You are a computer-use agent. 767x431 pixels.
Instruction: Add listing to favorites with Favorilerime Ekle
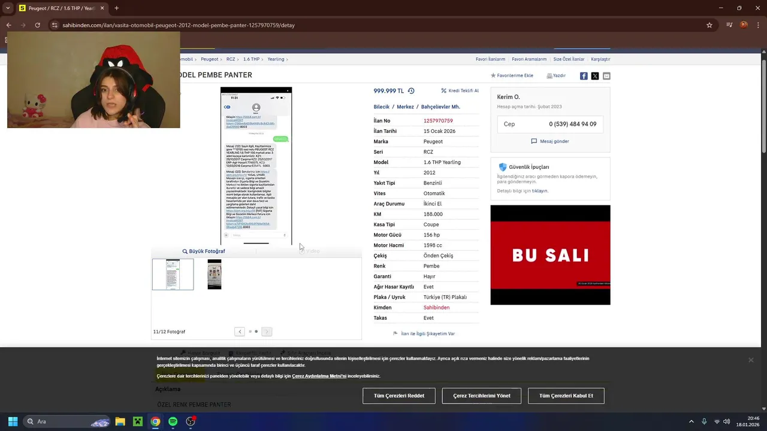pos(512,76)
